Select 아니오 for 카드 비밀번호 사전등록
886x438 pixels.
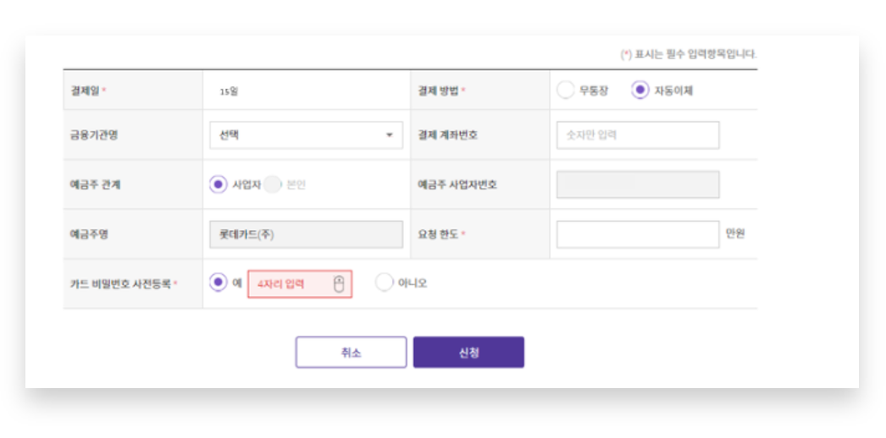(385, 283)
